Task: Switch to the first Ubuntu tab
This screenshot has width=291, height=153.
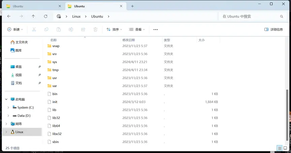Action: coord(33,6)
